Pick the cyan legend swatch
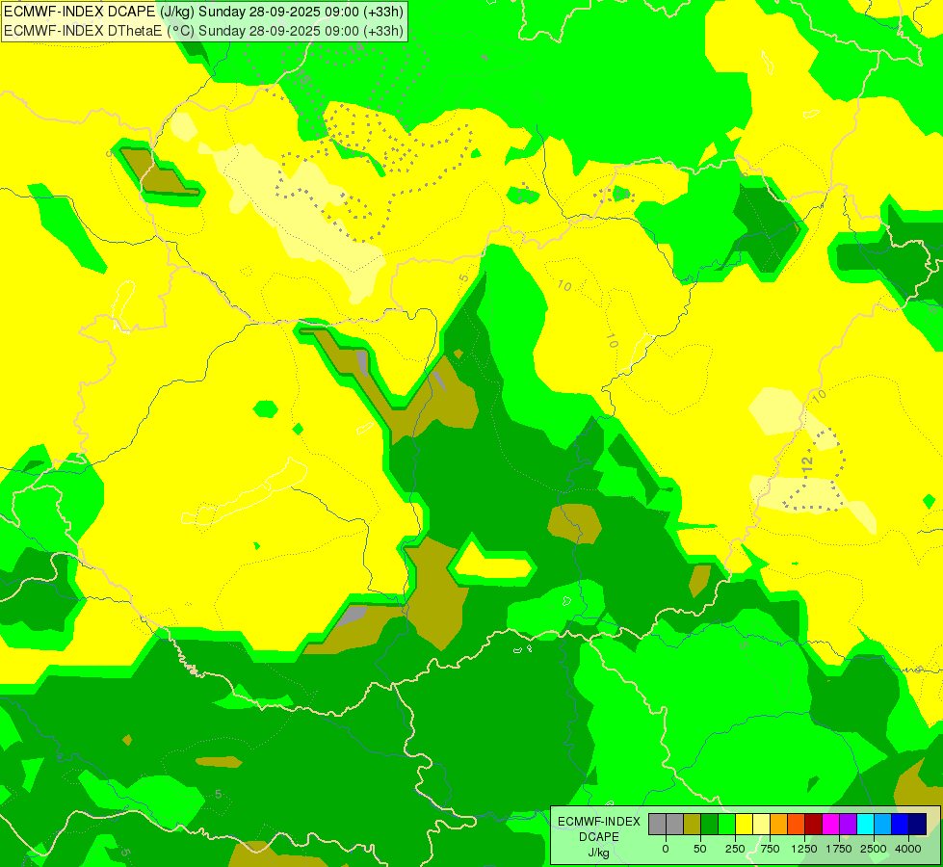Screen dimensions: 943x867 click(865, 825)
